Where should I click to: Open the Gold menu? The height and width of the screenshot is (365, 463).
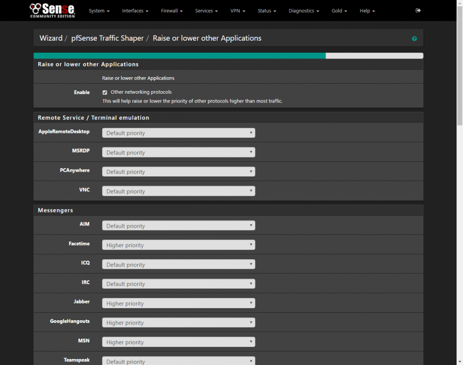pos(339,11)
